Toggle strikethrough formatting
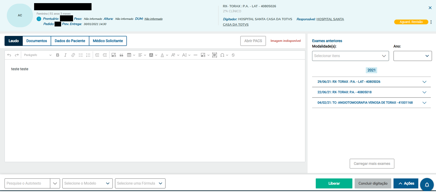 click(233, 55)
